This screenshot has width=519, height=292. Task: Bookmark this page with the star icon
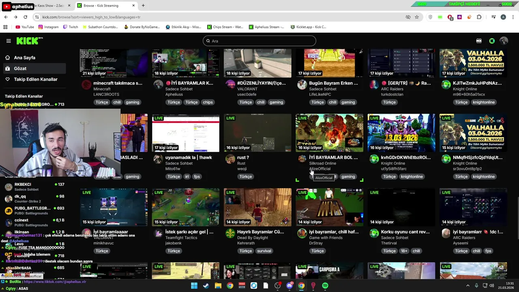click(417, 17)
